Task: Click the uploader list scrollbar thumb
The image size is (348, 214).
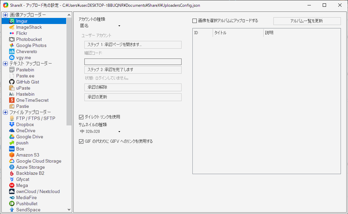Action: click(69, 72)
